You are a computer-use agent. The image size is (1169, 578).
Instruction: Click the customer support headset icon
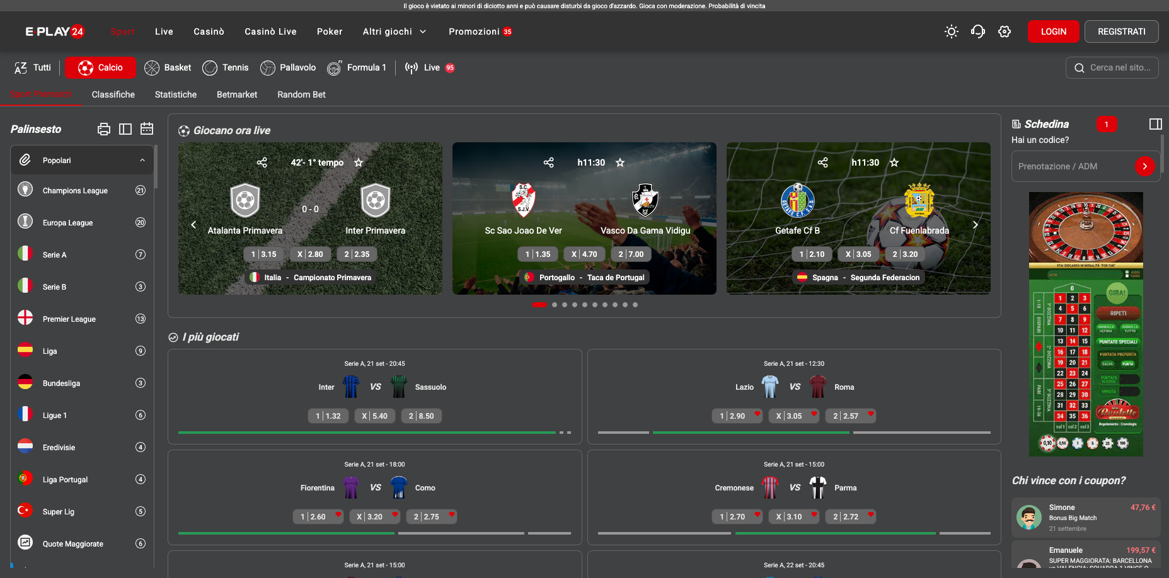977,31
